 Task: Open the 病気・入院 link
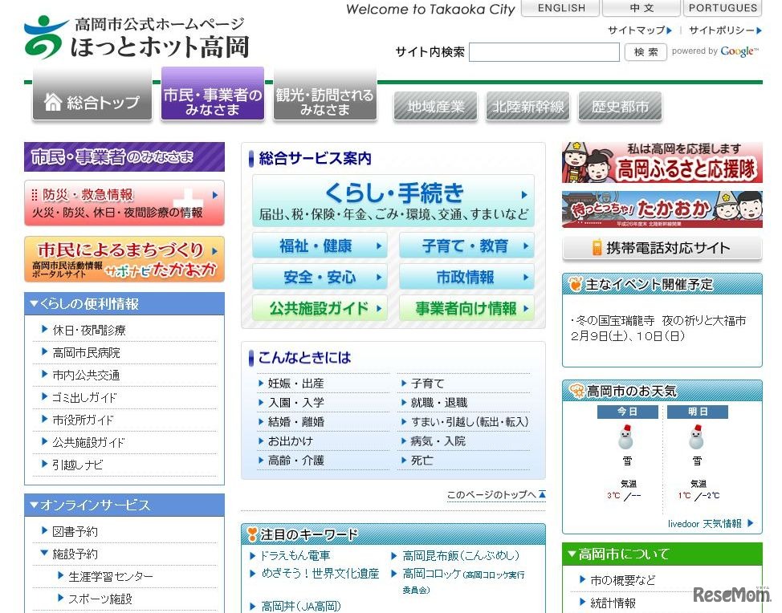(x=438, y=441)
